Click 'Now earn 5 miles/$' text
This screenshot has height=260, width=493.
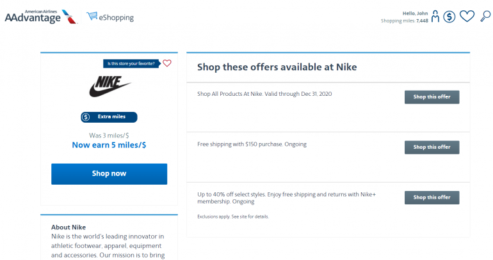coord(109,145)
